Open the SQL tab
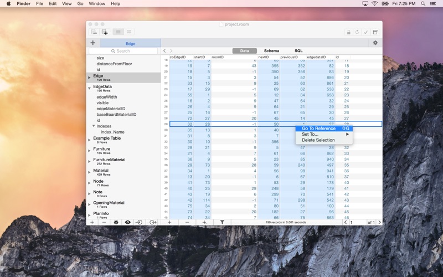The image size is (443, 277). 298,51
